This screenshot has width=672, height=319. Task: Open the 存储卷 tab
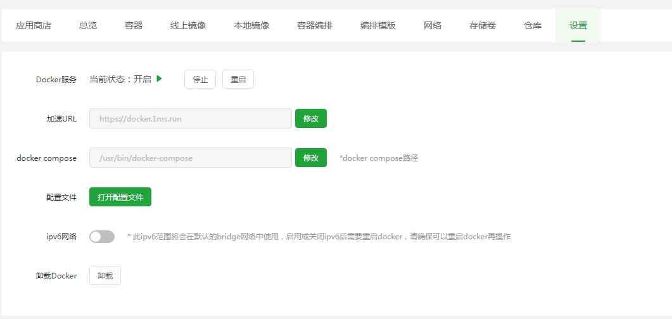[483, 26]
